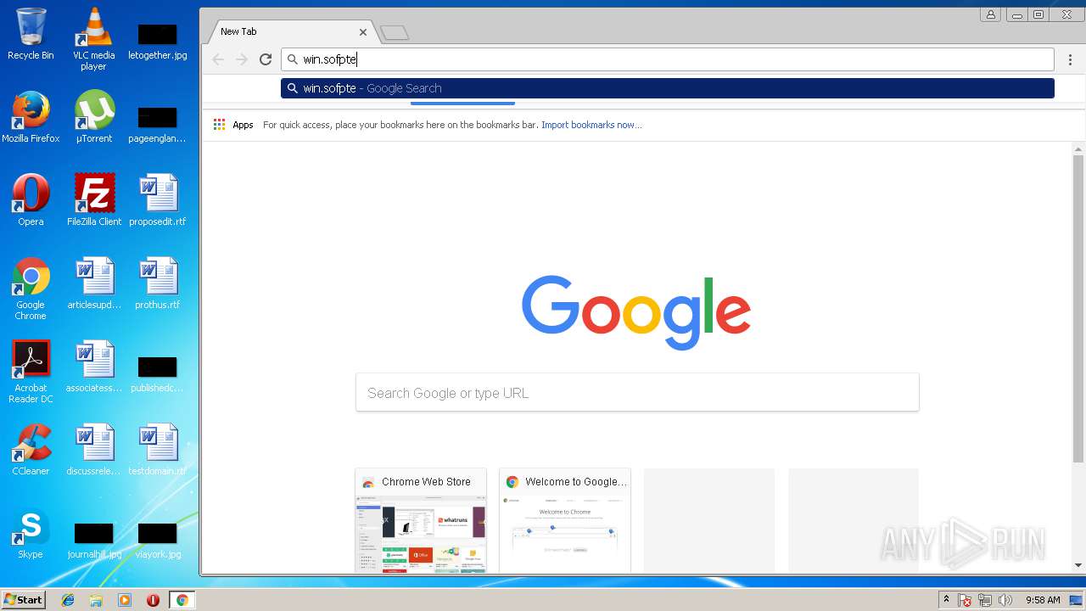Select the articlesupd... document icon
The height and width of the screenshot is (611, 1086).
coord(93,283)
